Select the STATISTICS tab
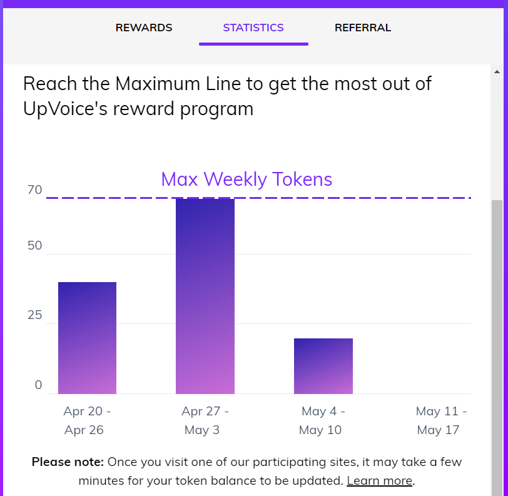 253,28
